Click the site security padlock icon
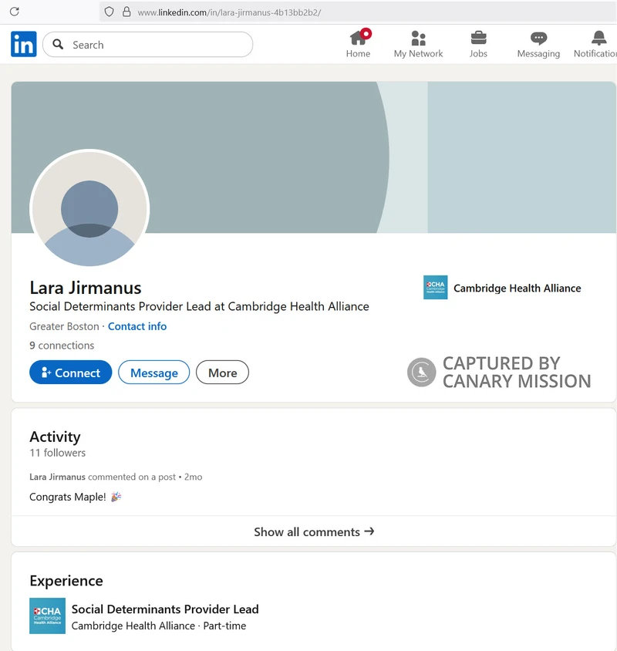Viewport: 617px width, 651px height. click(x=126, y=12)
